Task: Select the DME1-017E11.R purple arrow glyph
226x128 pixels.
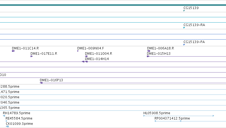Action: coord(32,56)
